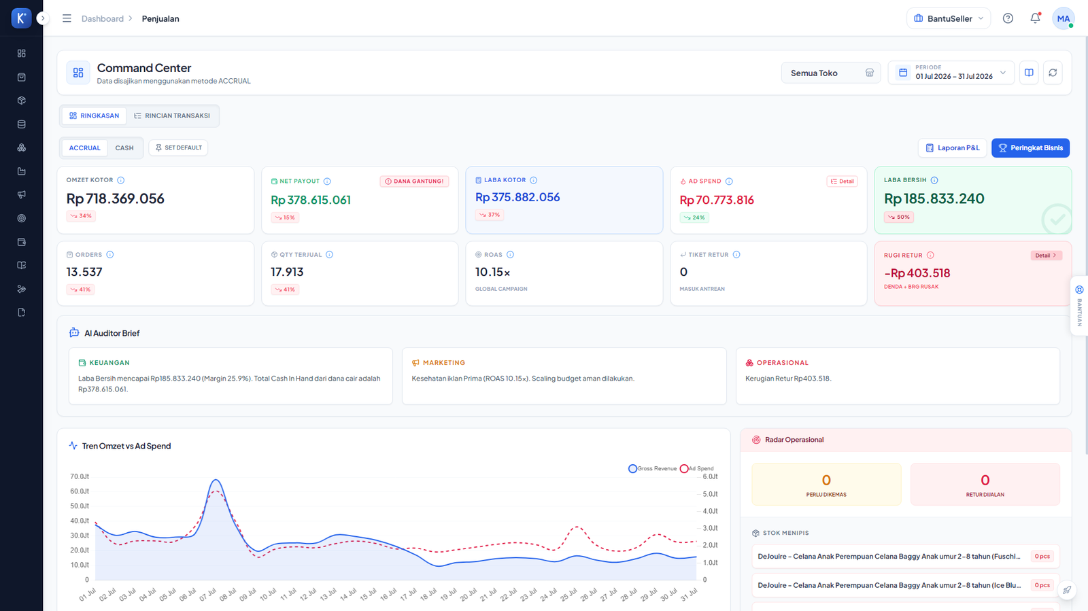Show info for Laba Kotor
This screenshot has height=611, width=1088.
pos(533,180)
